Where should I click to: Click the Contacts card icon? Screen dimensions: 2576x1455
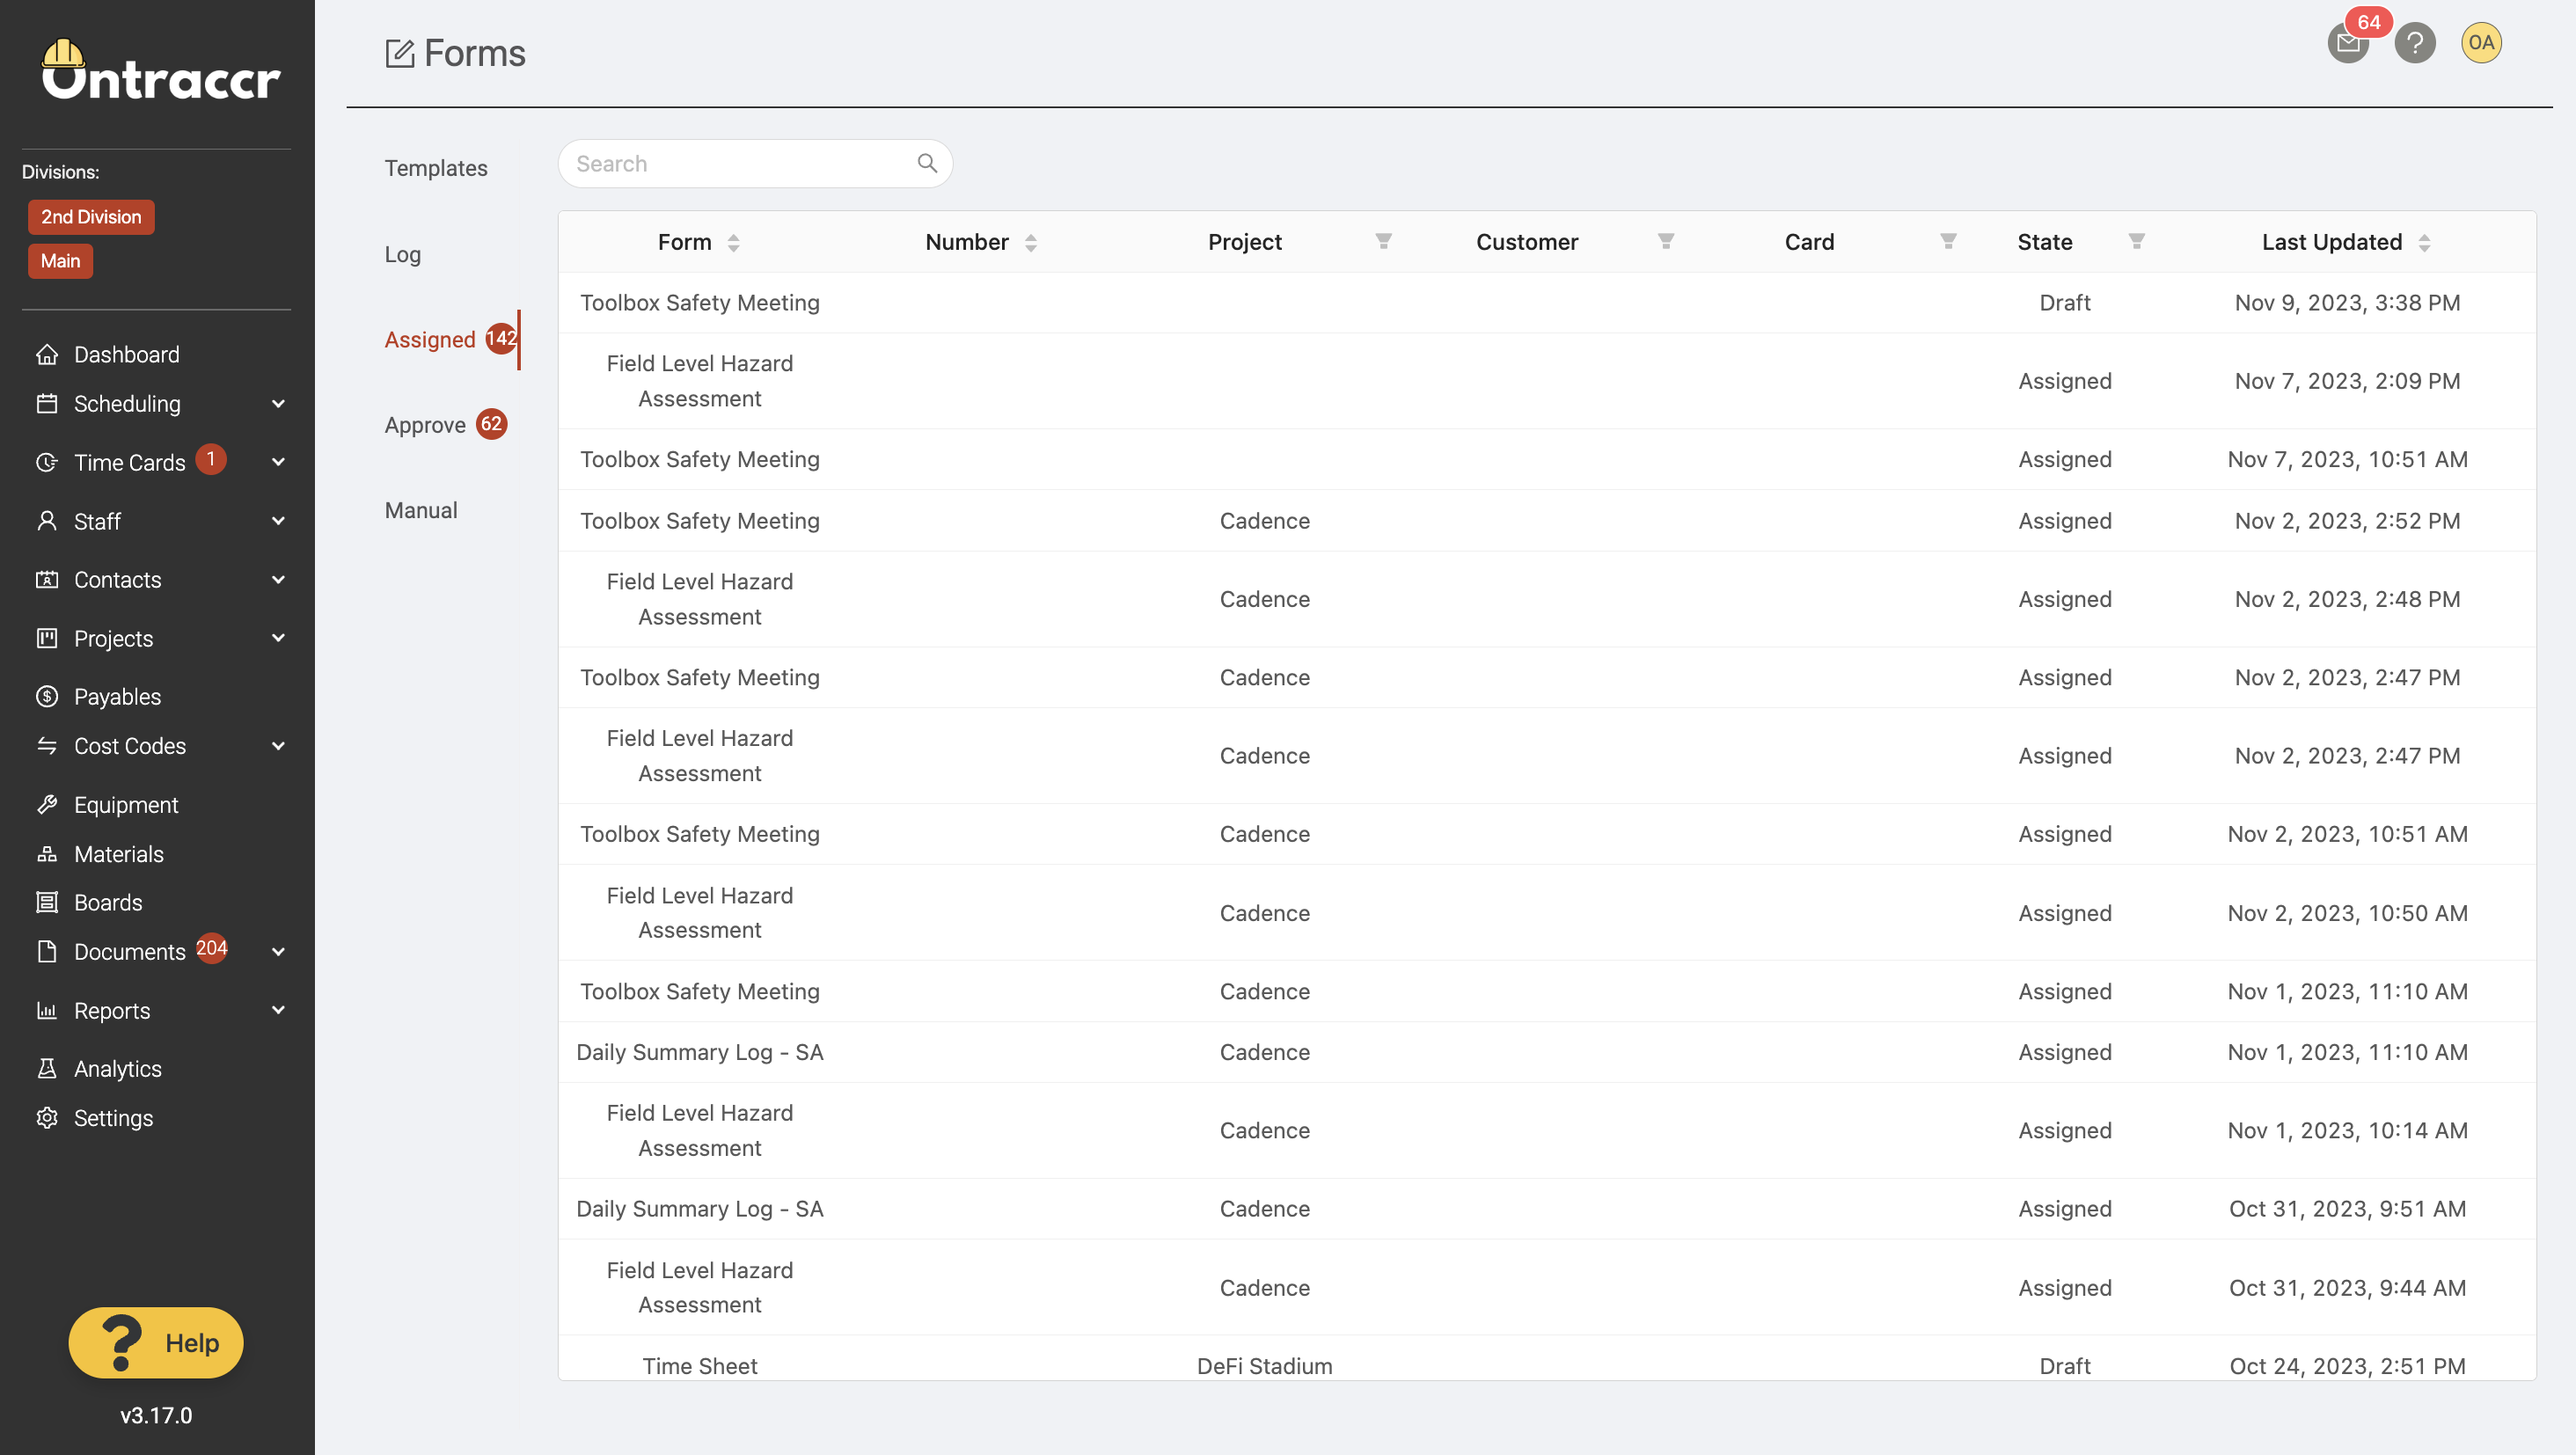47,579
